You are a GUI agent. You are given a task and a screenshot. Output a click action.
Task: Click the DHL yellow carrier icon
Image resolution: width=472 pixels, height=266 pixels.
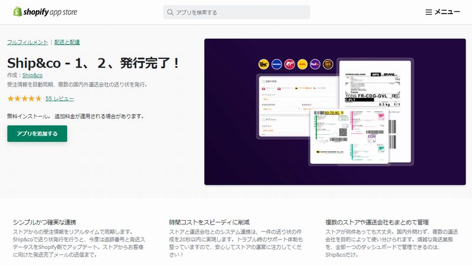coord(302,64)
